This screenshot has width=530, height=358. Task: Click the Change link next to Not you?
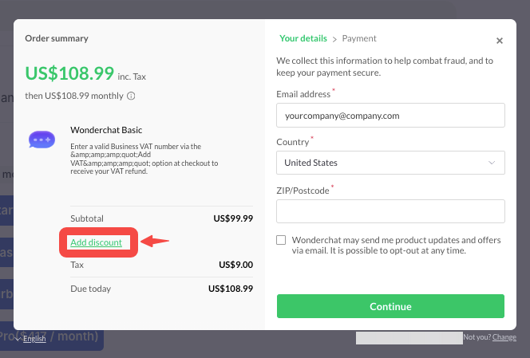pyautogui.click(x=504, y=337)
